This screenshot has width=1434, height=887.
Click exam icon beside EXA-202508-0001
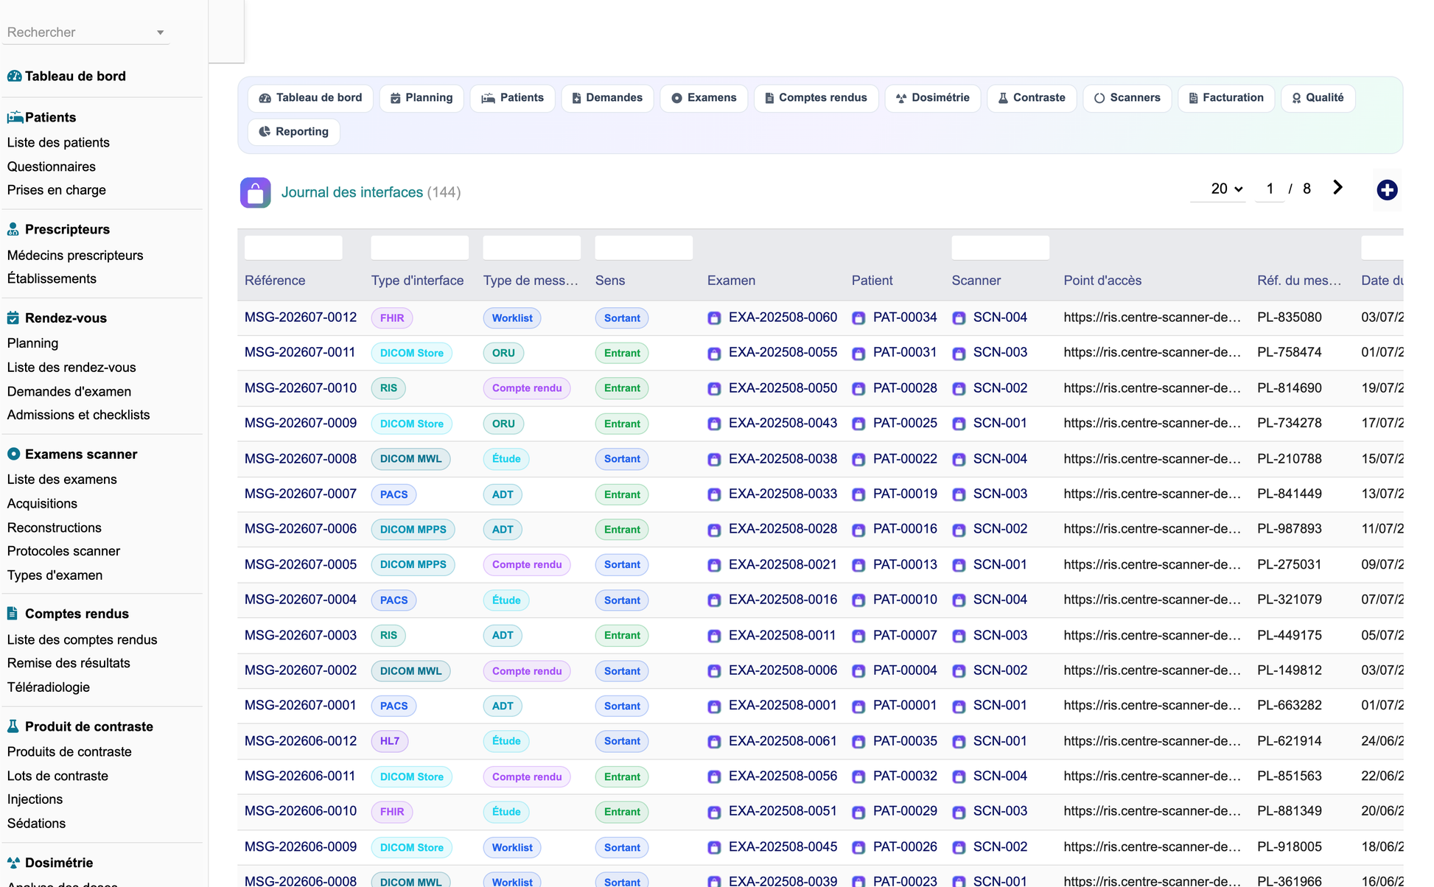[714, 707]
